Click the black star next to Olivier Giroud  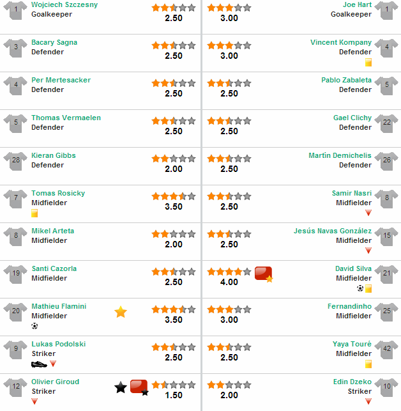(x=121, y=387)
